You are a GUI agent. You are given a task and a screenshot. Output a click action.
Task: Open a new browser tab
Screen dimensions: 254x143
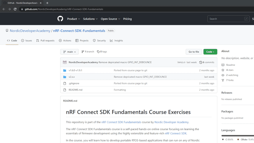[47, 3]
